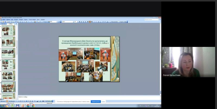Click the Open file toolbar icon
Screen dimensions: 217x109
click(3, 22)
